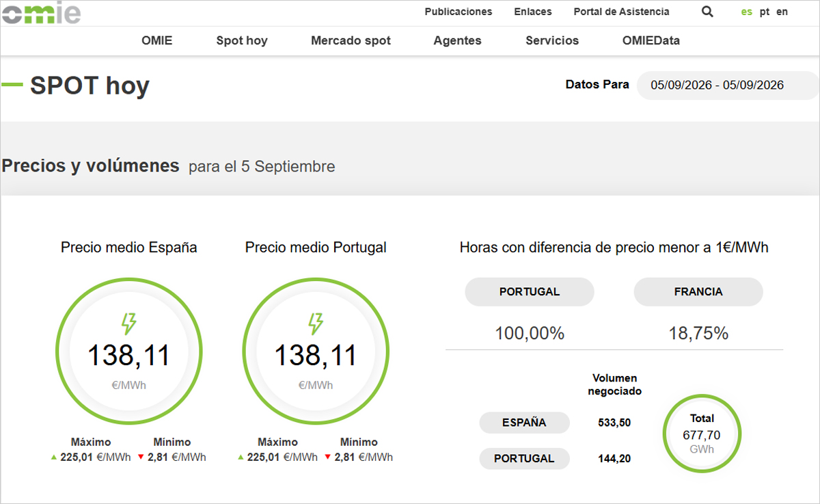
Task: Switch language to es
Action: 747,12
